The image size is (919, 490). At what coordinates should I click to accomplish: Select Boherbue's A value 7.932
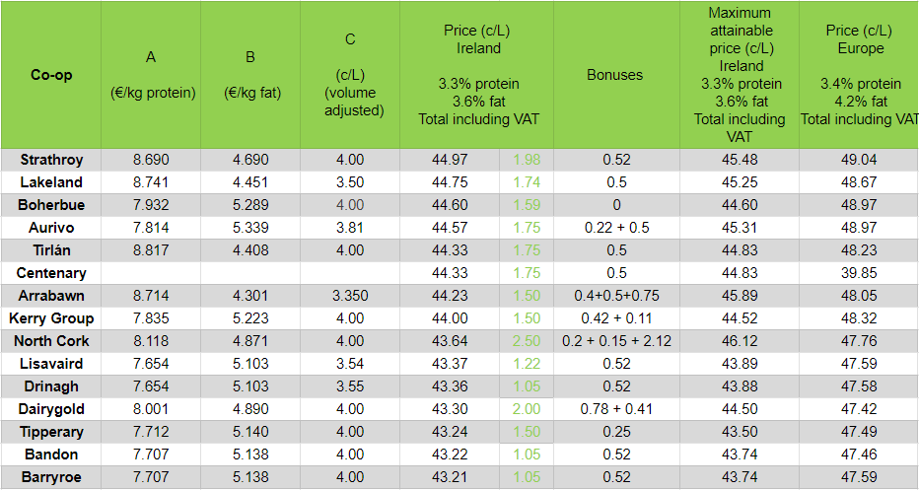(151, 205)
